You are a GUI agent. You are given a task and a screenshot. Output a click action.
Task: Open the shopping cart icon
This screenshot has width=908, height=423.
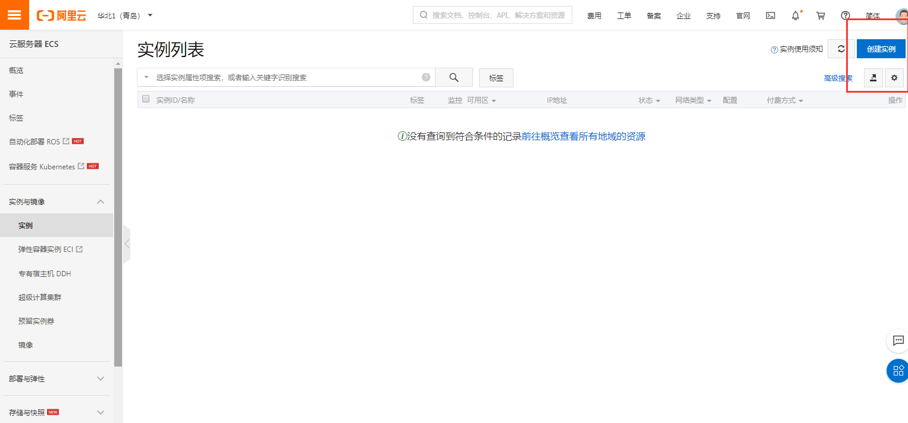click(821, 15)
